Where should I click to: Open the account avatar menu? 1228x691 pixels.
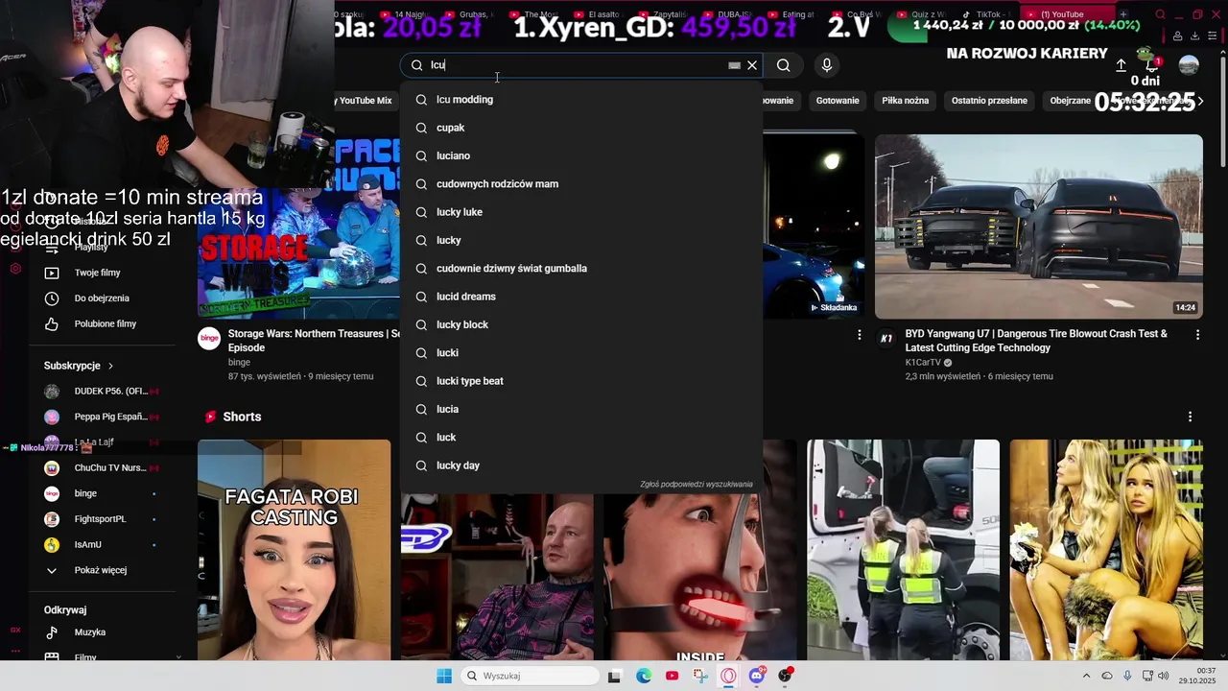(x=1189, y=65)
